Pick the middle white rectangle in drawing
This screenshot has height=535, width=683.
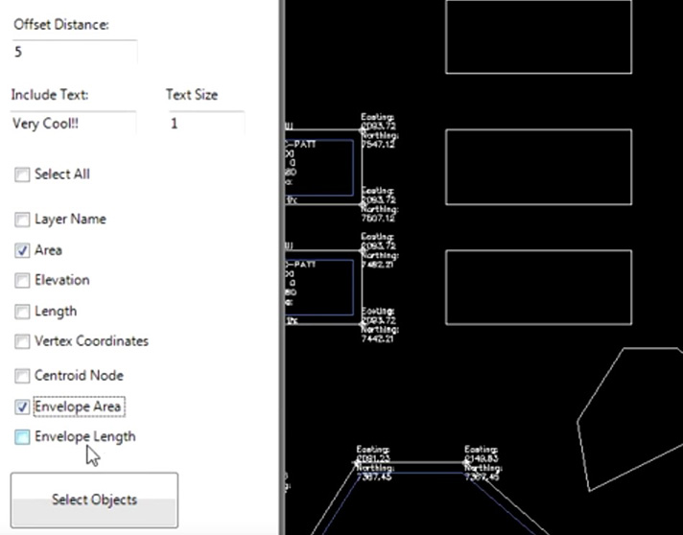[x=538, y=167]
